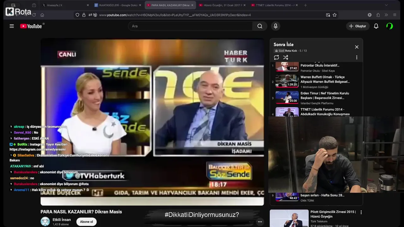Screen dimensions: 404x227
Task: Toggle playlist shuffle in Sonra İzle
Action: click(286, 57)
